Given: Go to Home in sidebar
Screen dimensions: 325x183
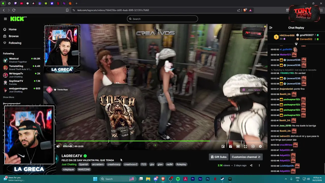Looking at the screenshot, I should point(10,29).
